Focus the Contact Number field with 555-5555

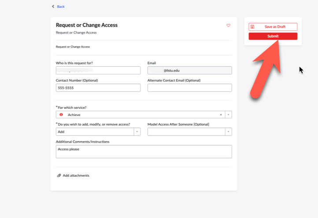click(x=98, y=88)
